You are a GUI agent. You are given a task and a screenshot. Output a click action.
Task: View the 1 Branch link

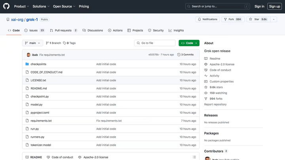tap(53, 43)
